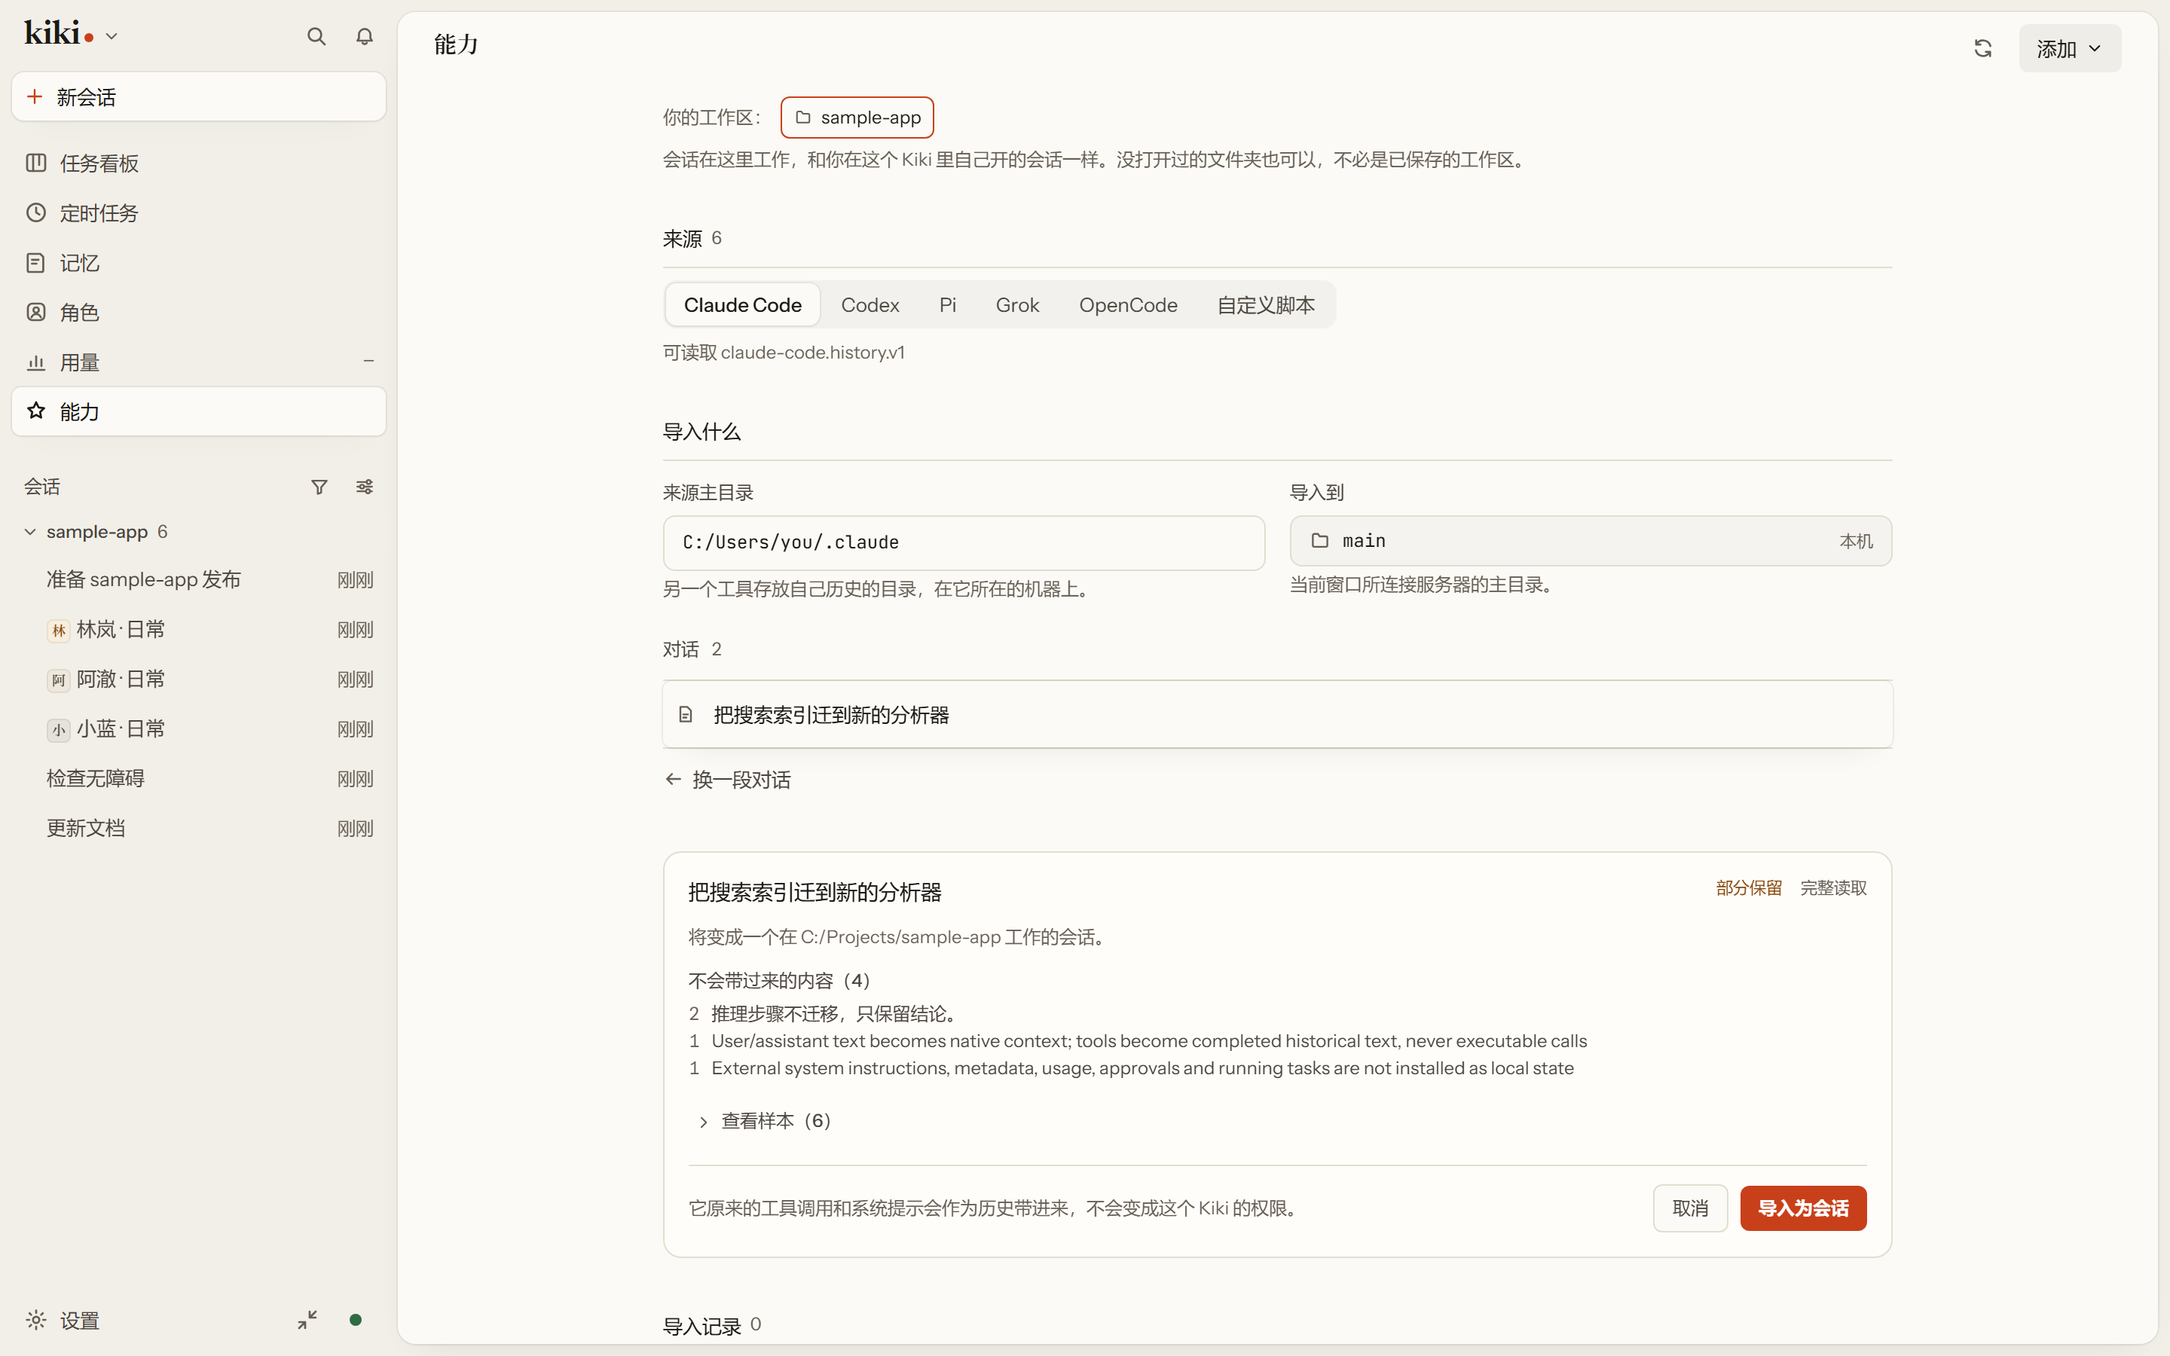2170x1356 pixels.
Task: Open the 会话 list settings sliders icon
Action: (364, 487)
